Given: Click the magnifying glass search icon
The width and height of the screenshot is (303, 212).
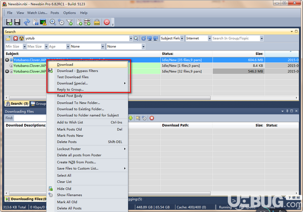Looking at the screenshot, I should 136,38.
